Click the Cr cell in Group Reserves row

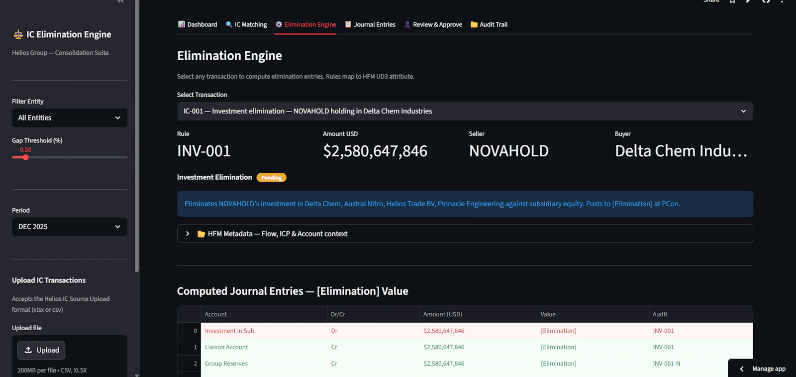pos(374,364)
